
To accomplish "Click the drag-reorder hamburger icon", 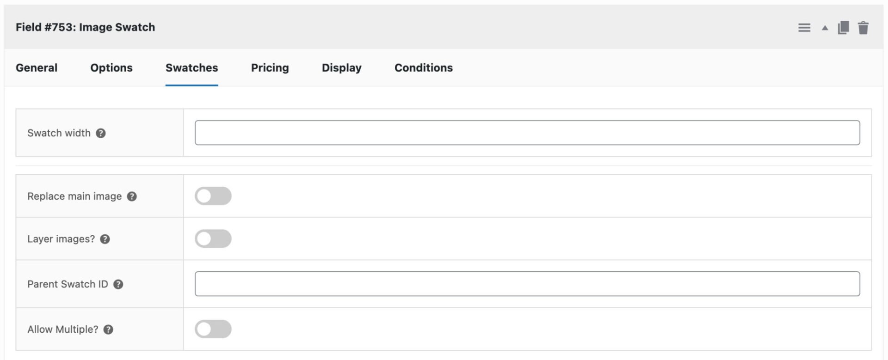I will tap(804, 28).
